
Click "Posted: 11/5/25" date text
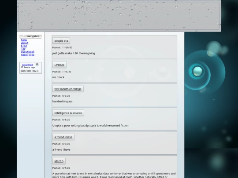62,72
